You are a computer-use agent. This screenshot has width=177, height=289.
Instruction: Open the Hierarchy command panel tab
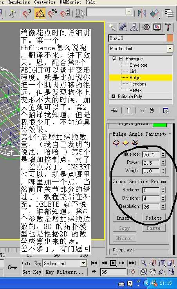(134, 27)
